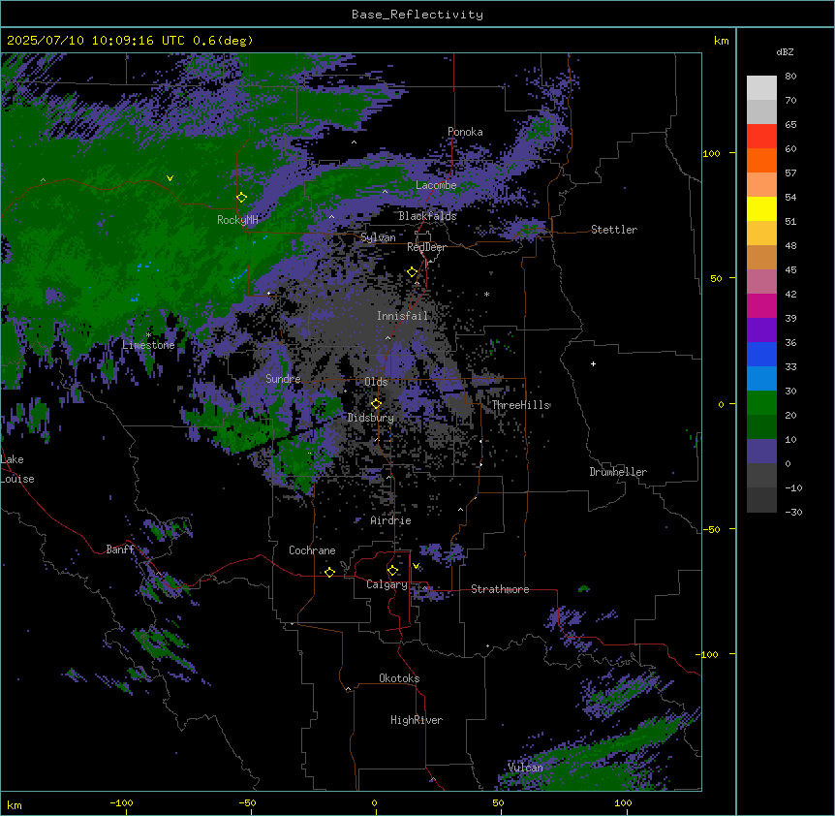
Task: Click the Strathmore label
Action: point(500,589)
